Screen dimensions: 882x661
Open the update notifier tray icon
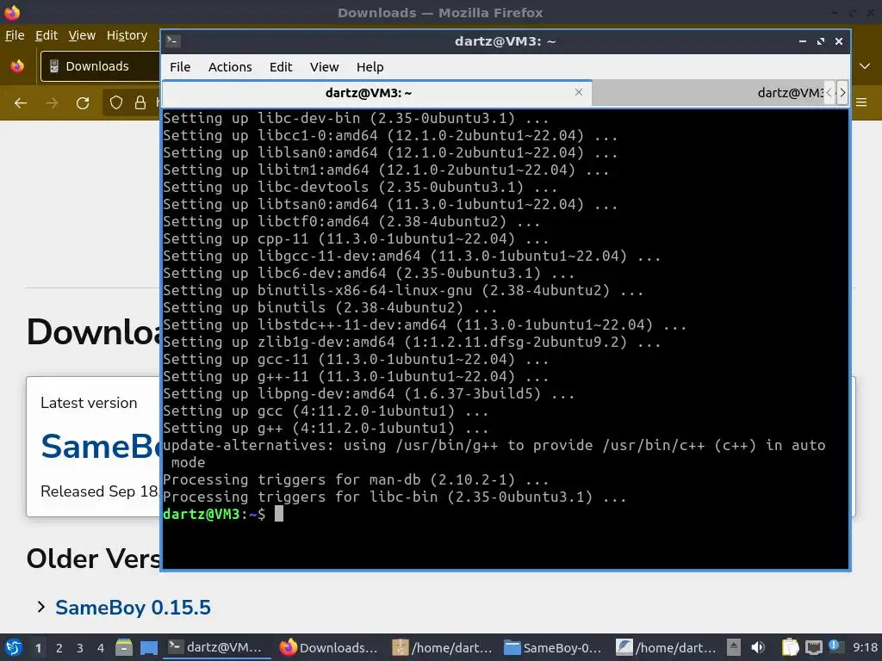click(x=835, y=646)
